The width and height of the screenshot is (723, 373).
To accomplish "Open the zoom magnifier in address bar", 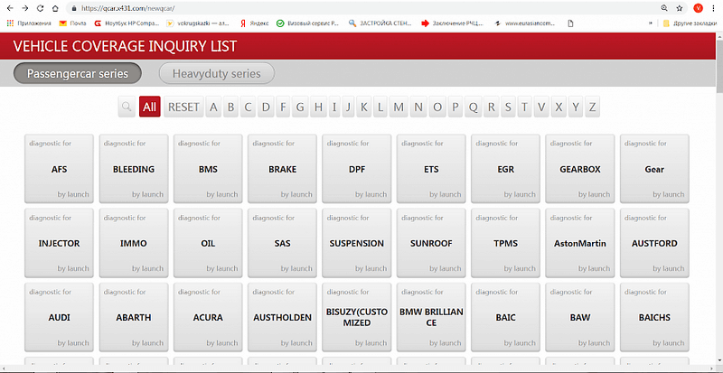I will click(664, 8).
